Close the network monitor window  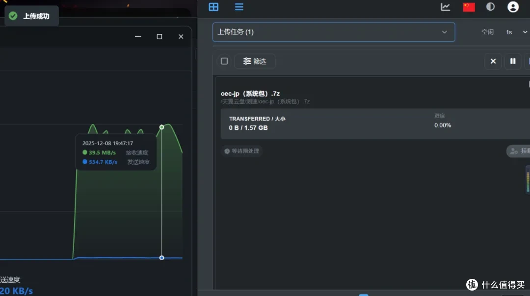pos(181,36)
